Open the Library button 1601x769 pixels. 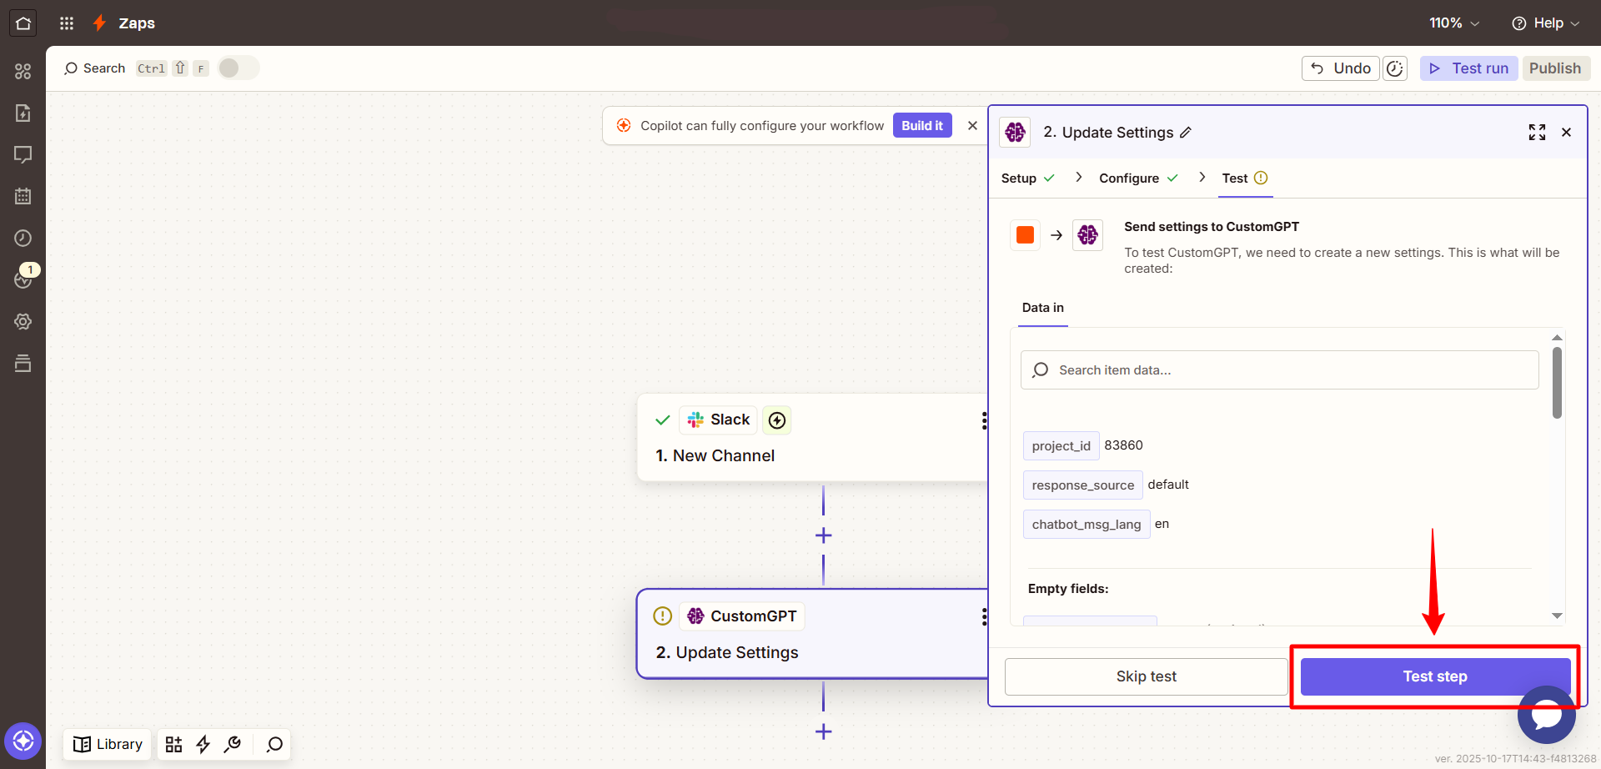(x=108, y=744)
